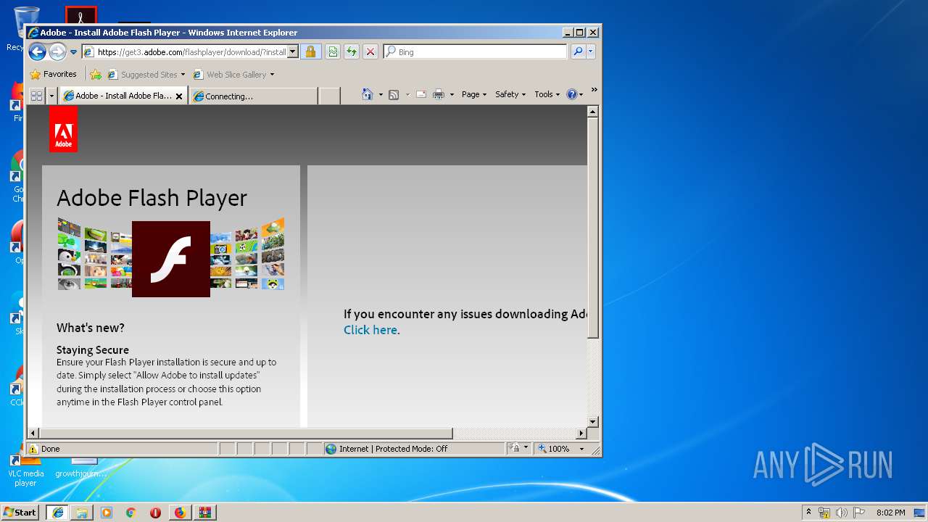Expand the command bar overflow chevron
This screenshot has height=522, width=928.
(594, 90)
